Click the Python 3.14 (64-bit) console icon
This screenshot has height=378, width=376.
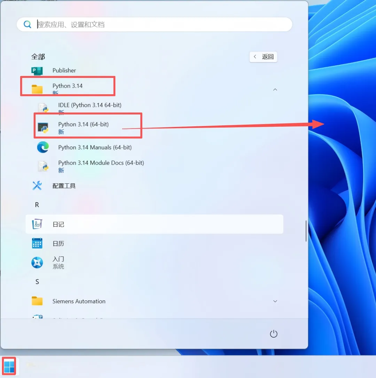pos(43,128)
